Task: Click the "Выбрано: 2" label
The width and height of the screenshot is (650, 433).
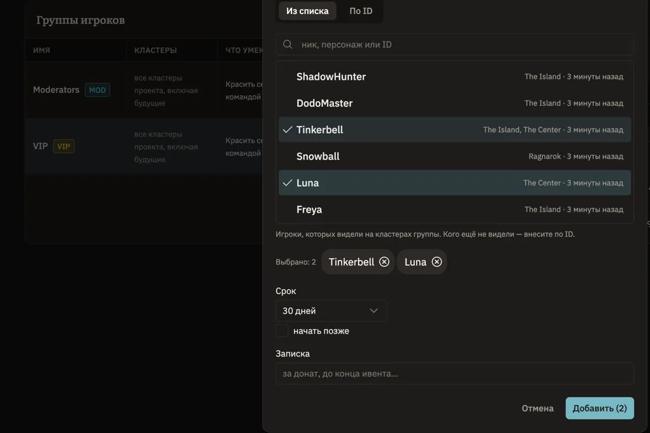Action: tap(296, 262)
